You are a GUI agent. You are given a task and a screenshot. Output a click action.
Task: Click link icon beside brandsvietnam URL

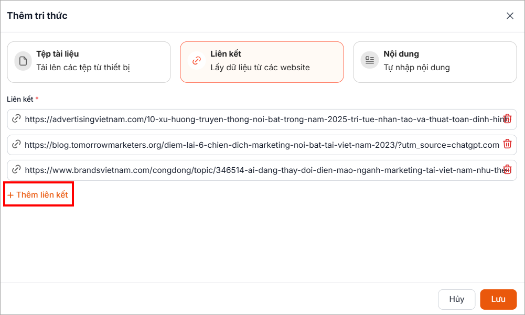[x=16, y=170]
